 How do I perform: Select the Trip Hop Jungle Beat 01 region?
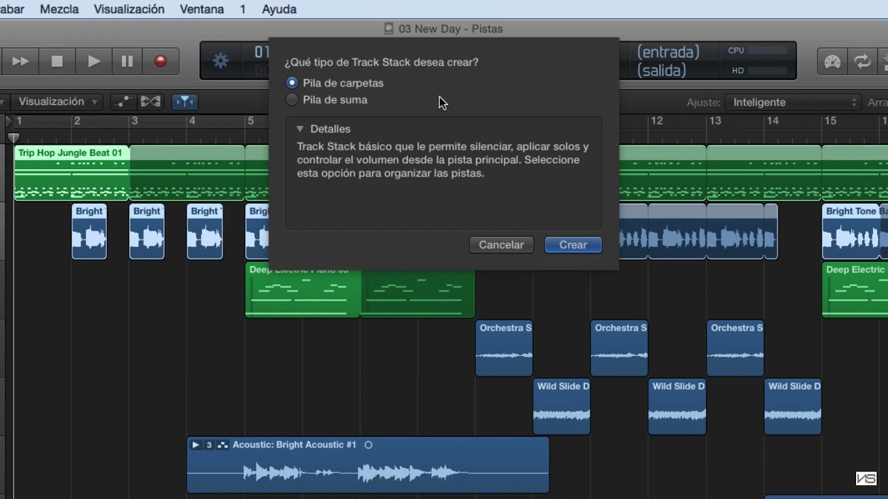tap(72, 173)
